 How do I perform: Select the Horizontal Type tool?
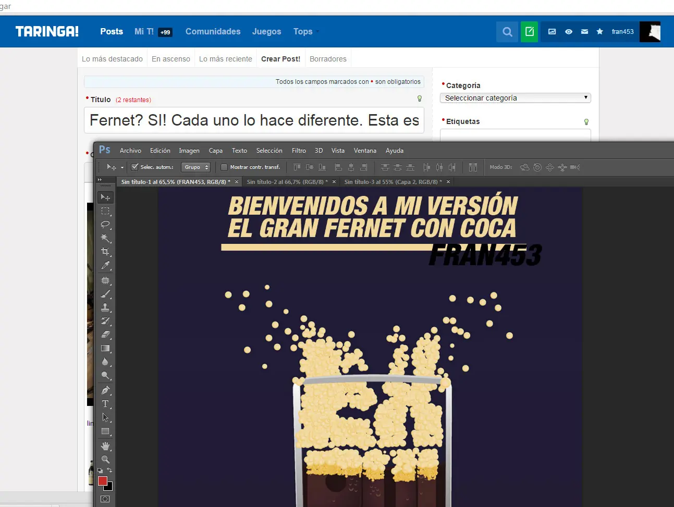[x=105, y=403]
